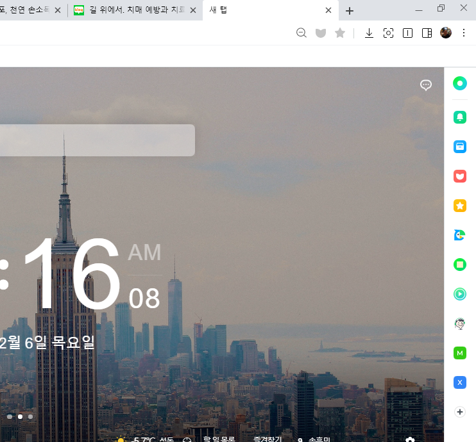This screenshot has width=476, height=442.
Task: Open the Whale green circle sidebar icon
Action: pos(459,83)
